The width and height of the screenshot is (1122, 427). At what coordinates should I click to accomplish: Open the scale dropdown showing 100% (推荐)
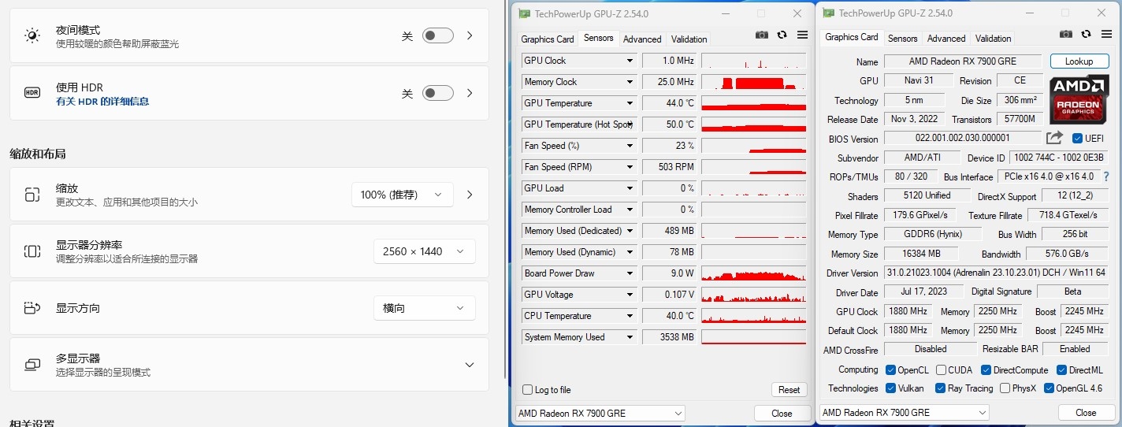pos(402,195)
